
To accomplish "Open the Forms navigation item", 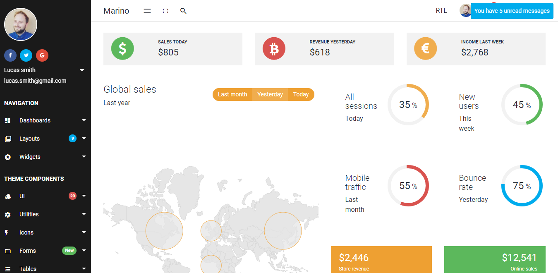I will click(28, 251).
